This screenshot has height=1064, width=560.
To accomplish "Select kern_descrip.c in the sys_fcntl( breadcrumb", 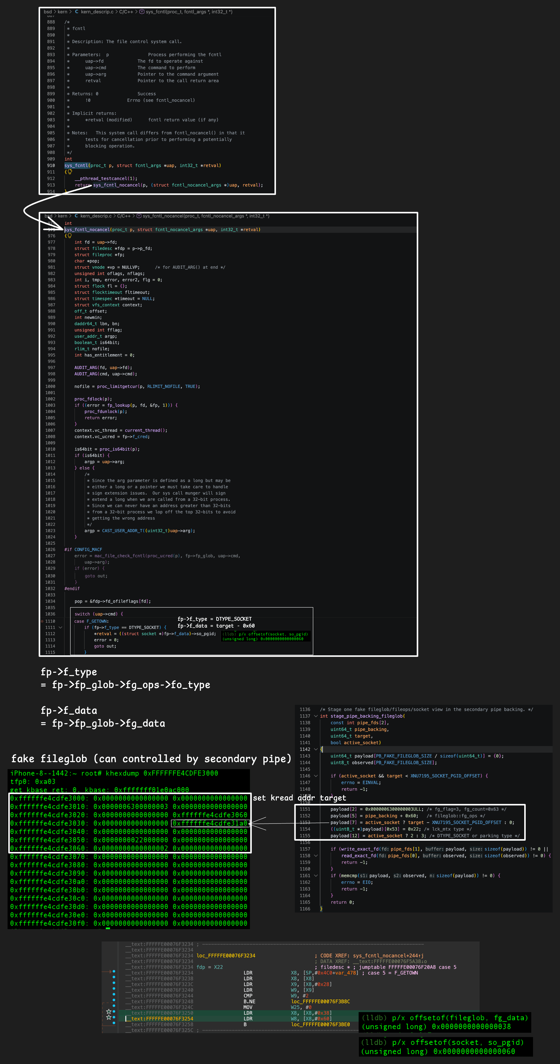I will click(97, 12).
